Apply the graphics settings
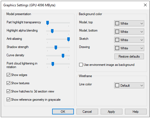The height and width of the screenshot is (118, 150). (111, 111)
